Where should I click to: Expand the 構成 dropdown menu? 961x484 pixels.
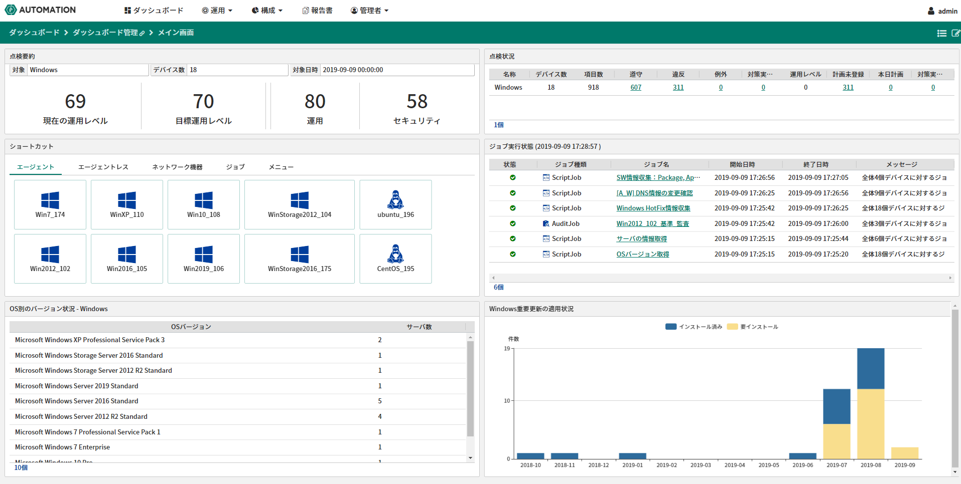267,11
